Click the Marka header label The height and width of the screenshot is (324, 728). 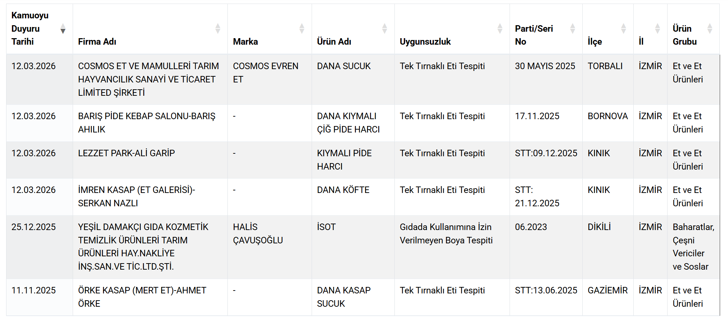tap(245, 42)
